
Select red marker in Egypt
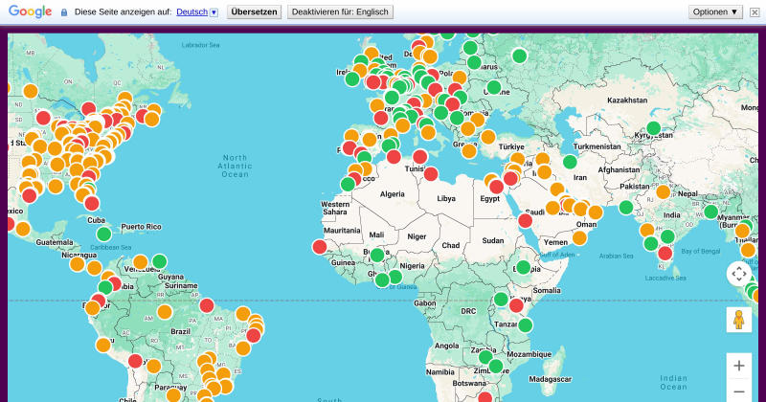point(496,186)
